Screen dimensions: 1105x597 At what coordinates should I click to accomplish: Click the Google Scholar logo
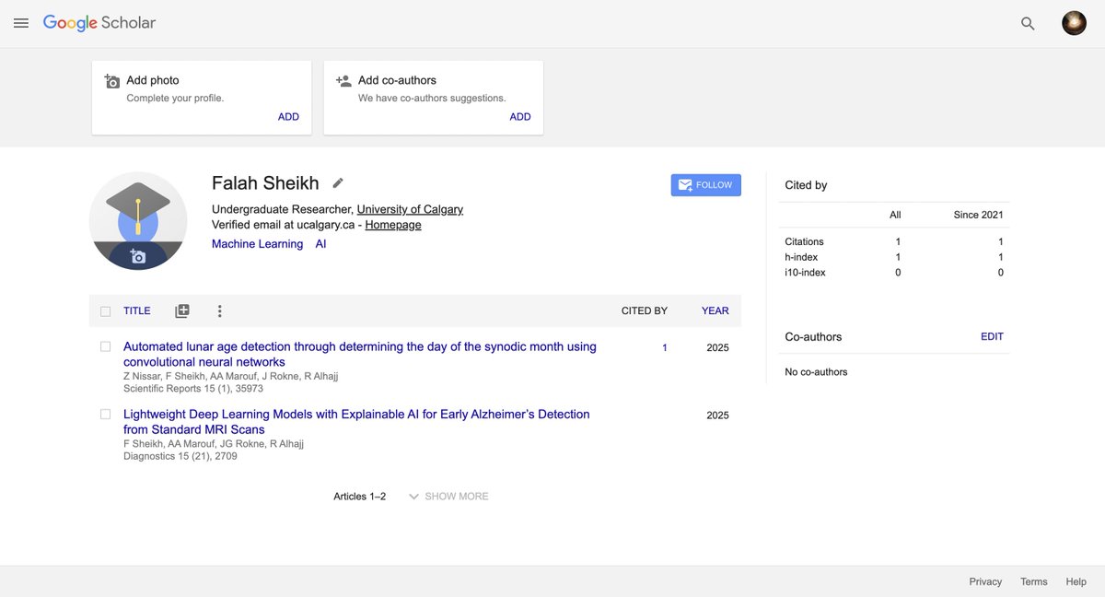(x=99, y=23)
